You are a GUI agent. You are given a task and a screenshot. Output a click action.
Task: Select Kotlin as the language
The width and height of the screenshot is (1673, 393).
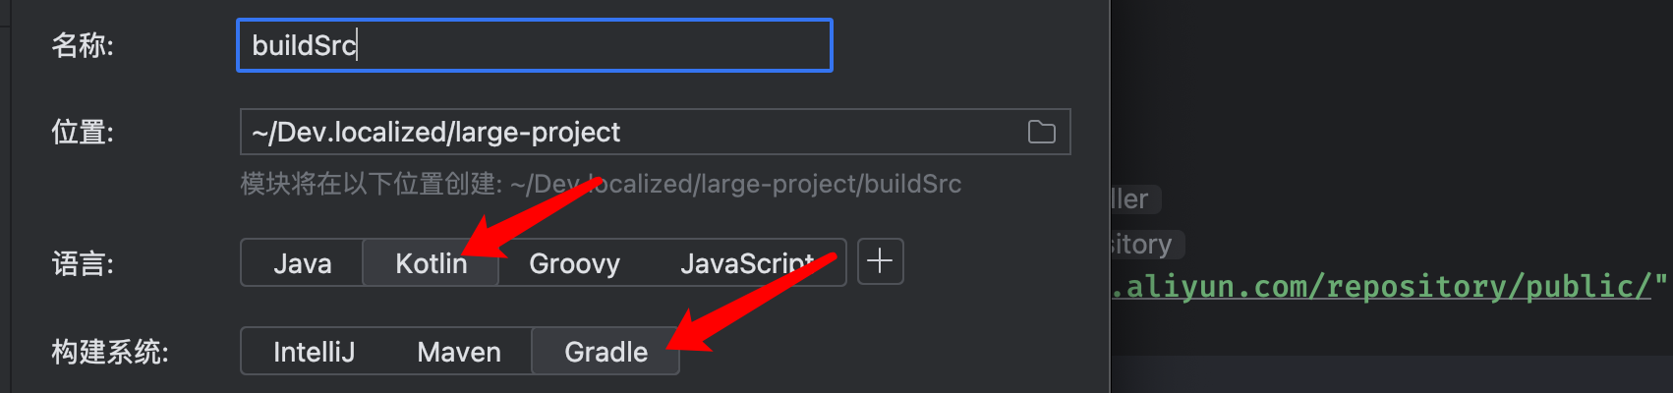(x=431, y=263)
